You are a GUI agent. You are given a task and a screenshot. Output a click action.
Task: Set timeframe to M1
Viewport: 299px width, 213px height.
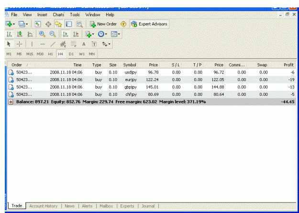point(9,54)
